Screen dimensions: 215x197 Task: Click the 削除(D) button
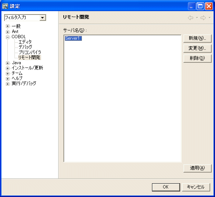coord(197,59)
